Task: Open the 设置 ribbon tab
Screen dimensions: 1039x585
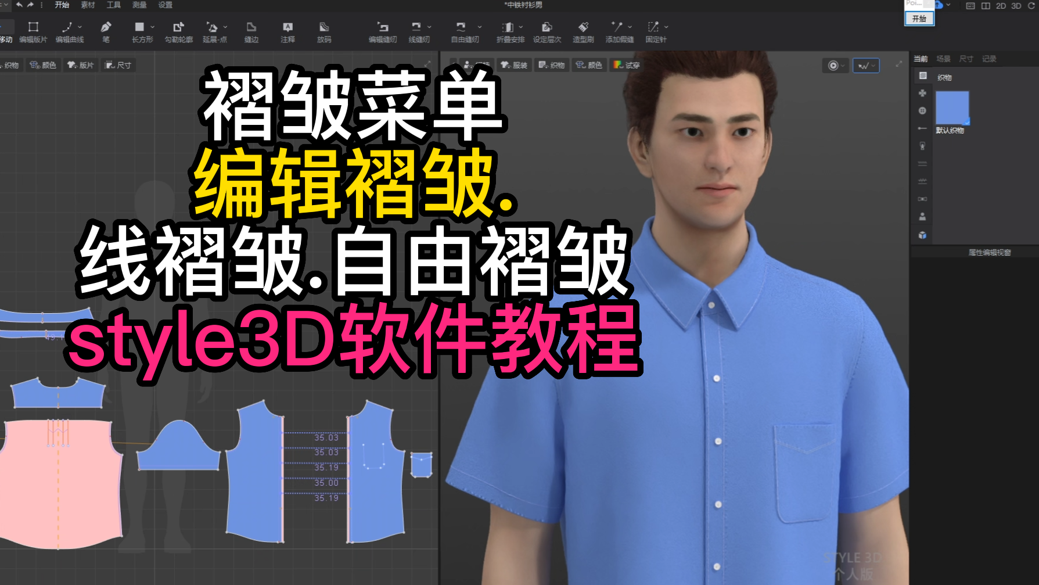Action: pyautogui.click(x=166, y=5)
